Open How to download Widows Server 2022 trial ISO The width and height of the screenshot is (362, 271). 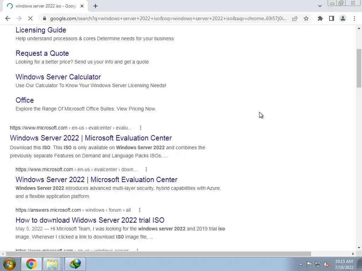[x=90, y=220]
